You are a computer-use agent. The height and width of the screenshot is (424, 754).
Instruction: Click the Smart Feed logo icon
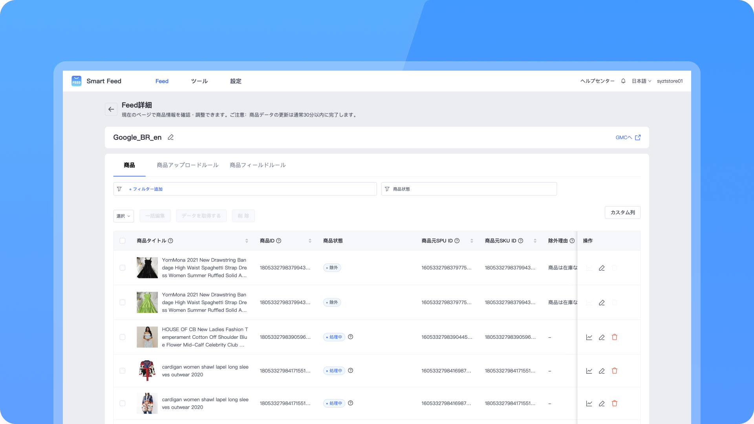point(77,81)
